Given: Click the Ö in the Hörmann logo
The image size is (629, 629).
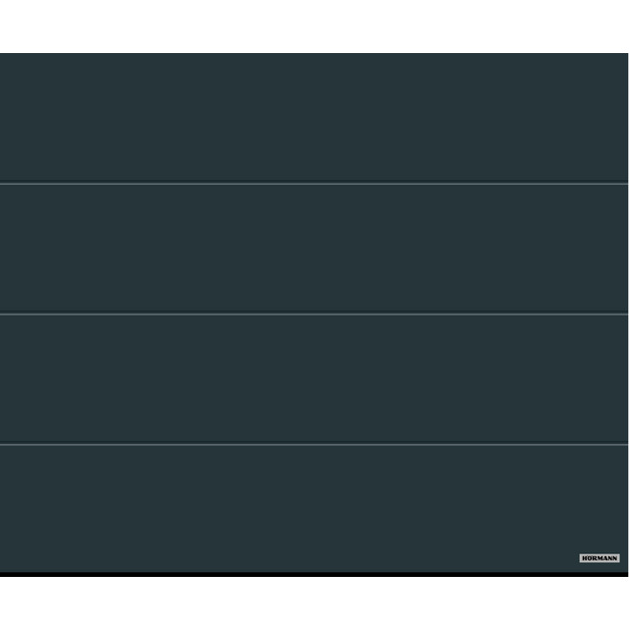Looking at the screenshot, I should [590, 558].
